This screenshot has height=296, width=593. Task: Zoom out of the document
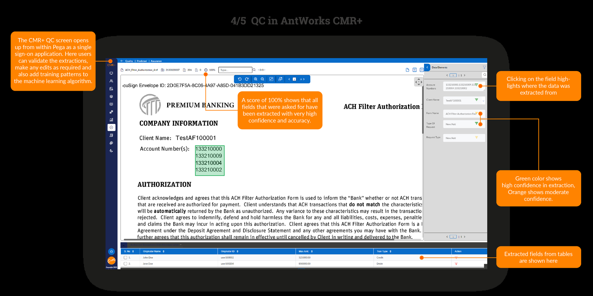(x=263, y=79)
